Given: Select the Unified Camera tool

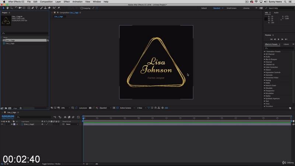Looking at the screenshot, I should point(20,8).
